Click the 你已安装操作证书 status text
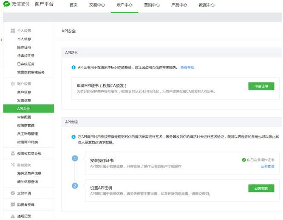Screen dimensions: 283x220 [x=260, y=160]
